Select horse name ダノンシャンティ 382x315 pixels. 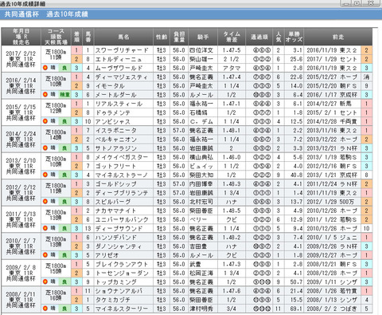pyautogui.click(x=119, y=246)
